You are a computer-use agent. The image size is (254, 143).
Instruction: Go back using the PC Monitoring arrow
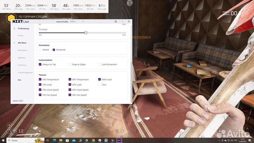(14, 29)
